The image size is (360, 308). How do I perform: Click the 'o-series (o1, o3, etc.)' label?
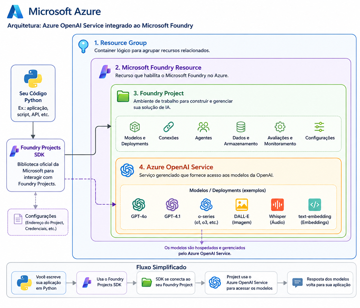[x=206, y=219]
